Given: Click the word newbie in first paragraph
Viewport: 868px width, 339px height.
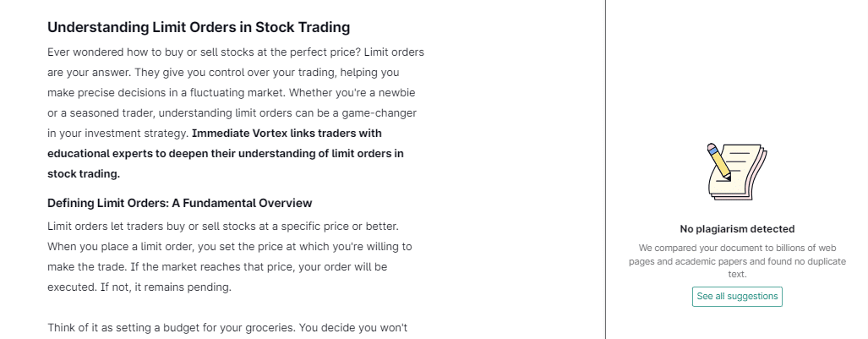Looking at the screenshot, I should coord(396,93).
